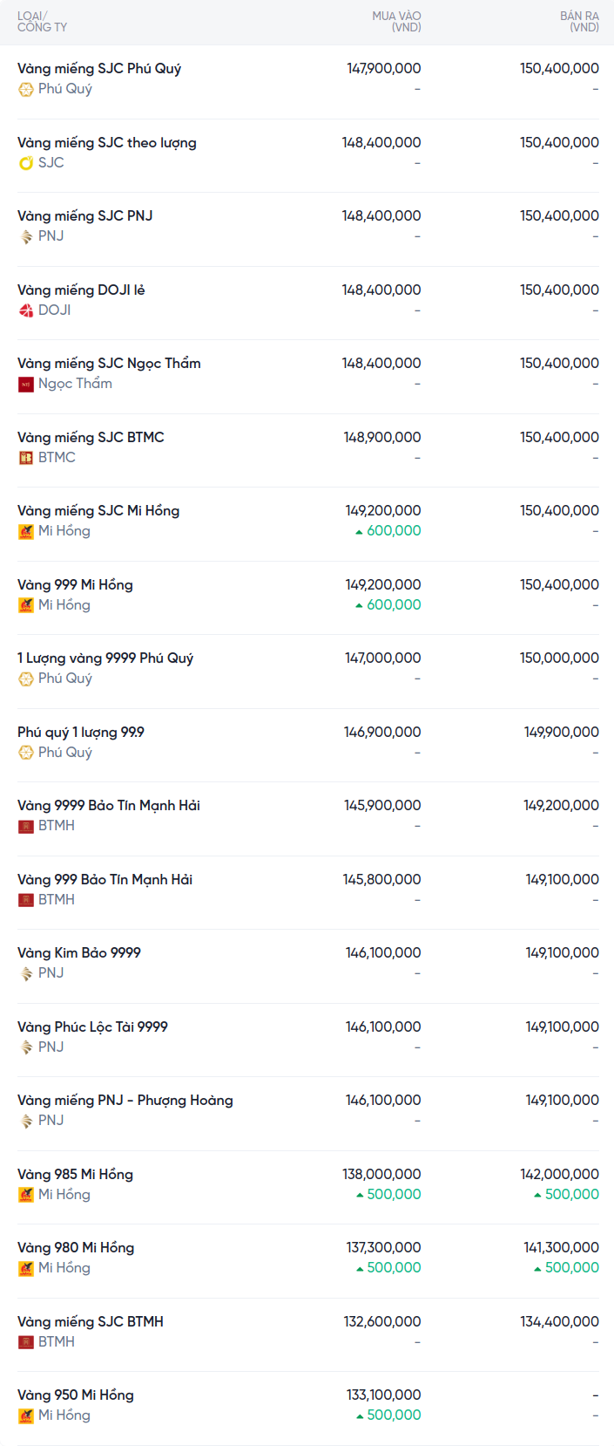614x1446 pixels.
Task: Click the Mi Hồng logo under Vàng 950 Mi Hồng
Action: coord(26,1415)
